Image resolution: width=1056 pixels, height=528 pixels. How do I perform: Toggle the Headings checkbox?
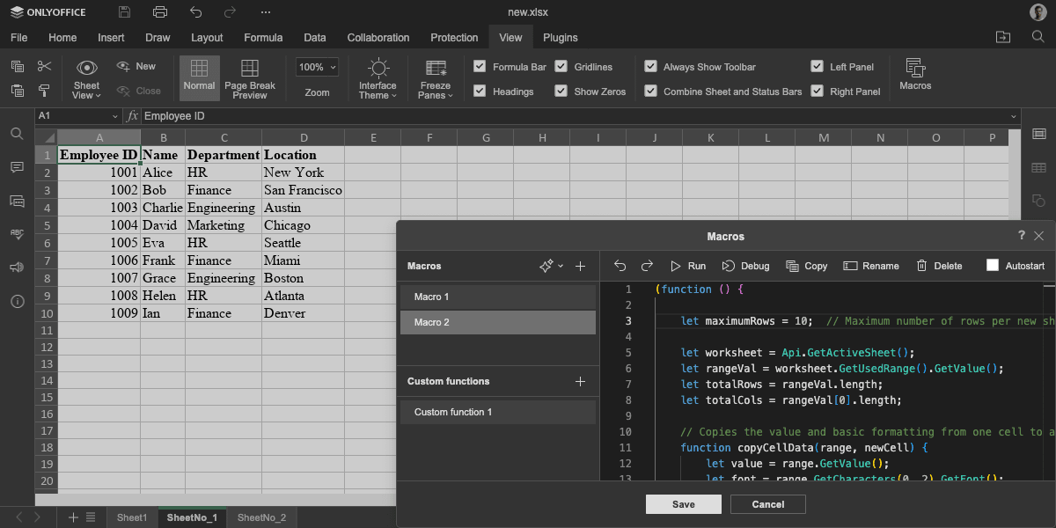(x=480, y=91)
